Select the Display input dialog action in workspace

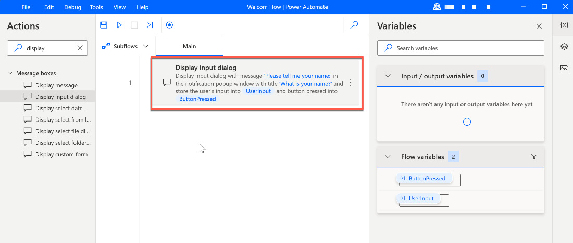pos(257,83)
